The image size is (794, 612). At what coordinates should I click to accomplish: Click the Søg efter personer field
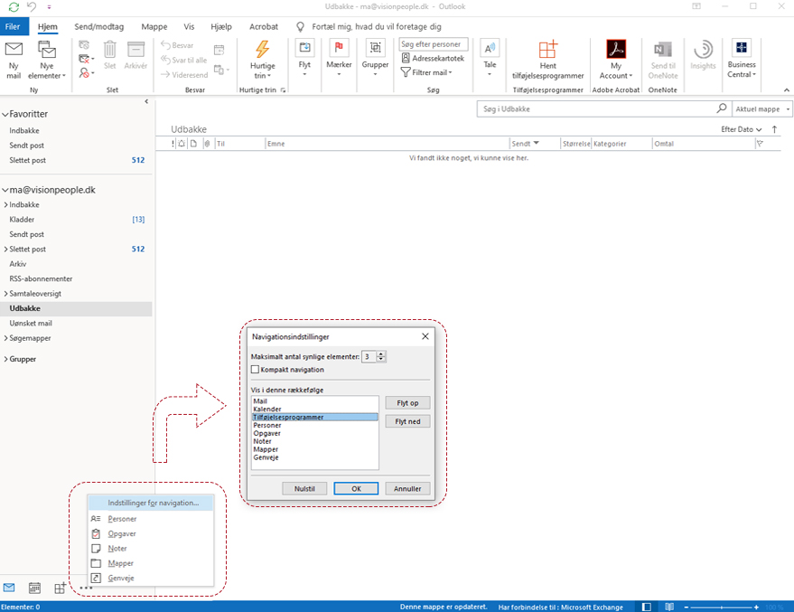(433, 44)
